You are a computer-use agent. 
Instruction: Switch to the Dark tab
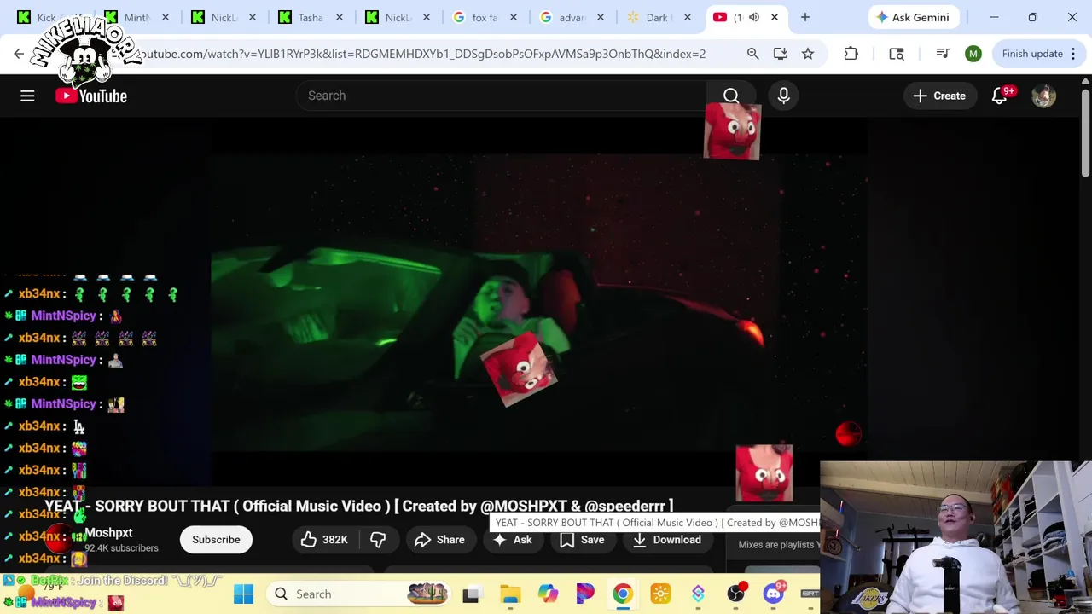coord(657,17)
